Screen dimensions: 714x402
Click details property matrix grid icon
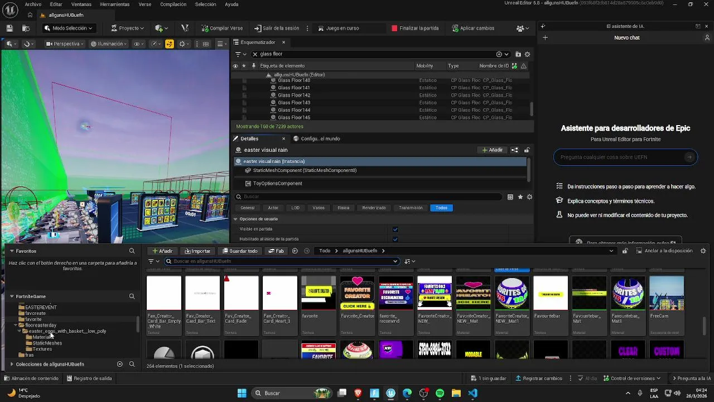pos(510,197)
